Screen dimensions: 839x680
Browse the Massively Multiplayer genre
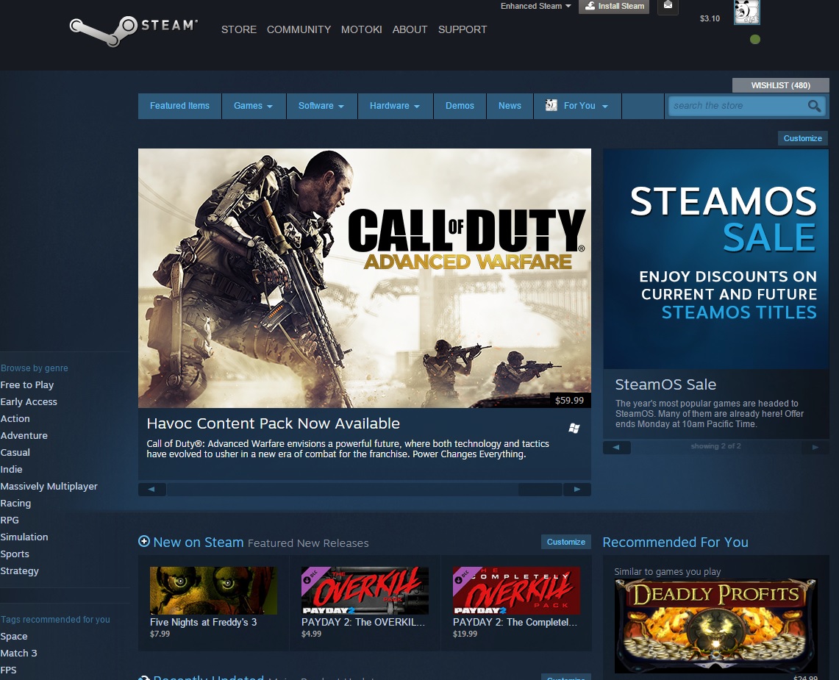[49, 487]
